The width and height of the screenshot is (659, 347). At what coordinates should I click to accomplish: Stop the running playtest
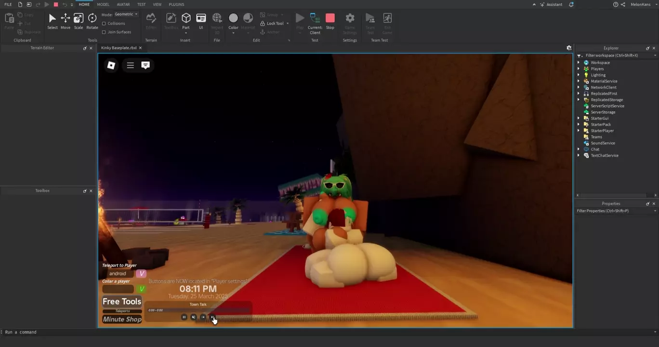pos(330,21)
